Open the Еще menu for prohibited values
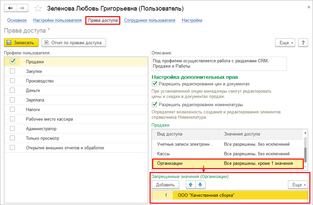The image size is (313, 205). pos(298,185)
